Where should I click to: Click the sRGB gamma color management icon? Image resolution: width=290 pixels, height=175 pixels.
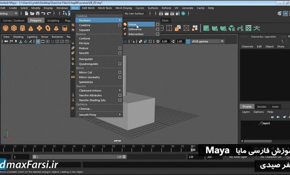(188, 41)
